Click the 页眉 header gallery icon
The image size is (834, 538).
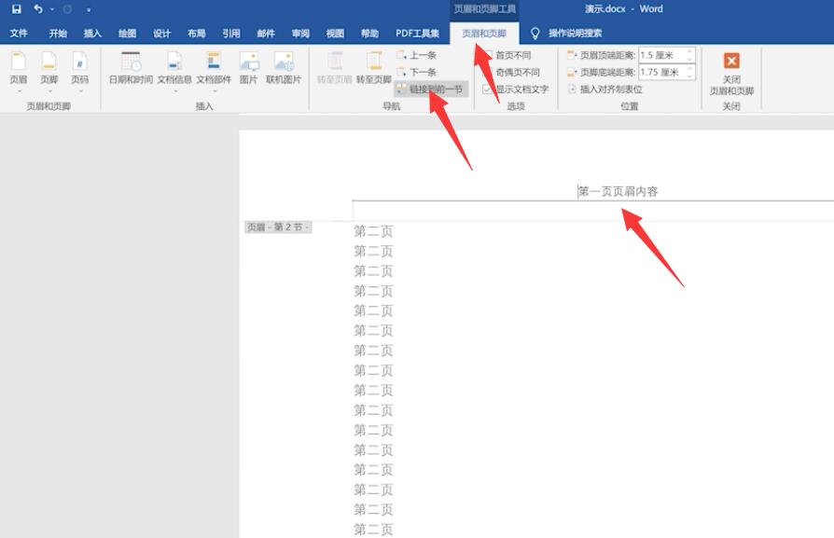pyautogui.click(x=19, y=62)
